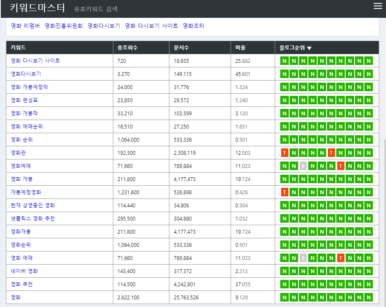
Task: Open 영화 예매순위 keyword in the table
Action: 27,127
